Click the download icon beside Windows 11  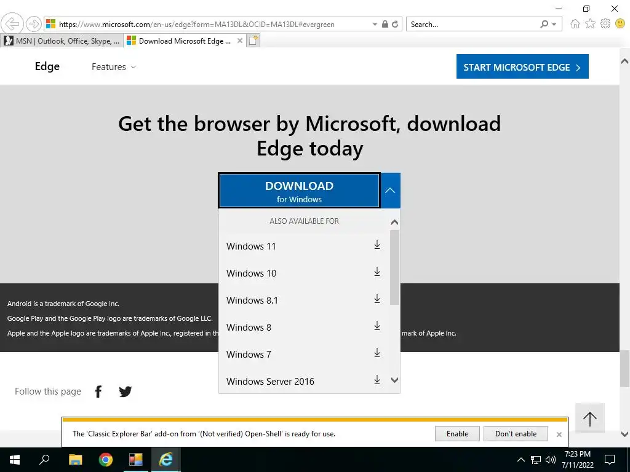point(377,245)
